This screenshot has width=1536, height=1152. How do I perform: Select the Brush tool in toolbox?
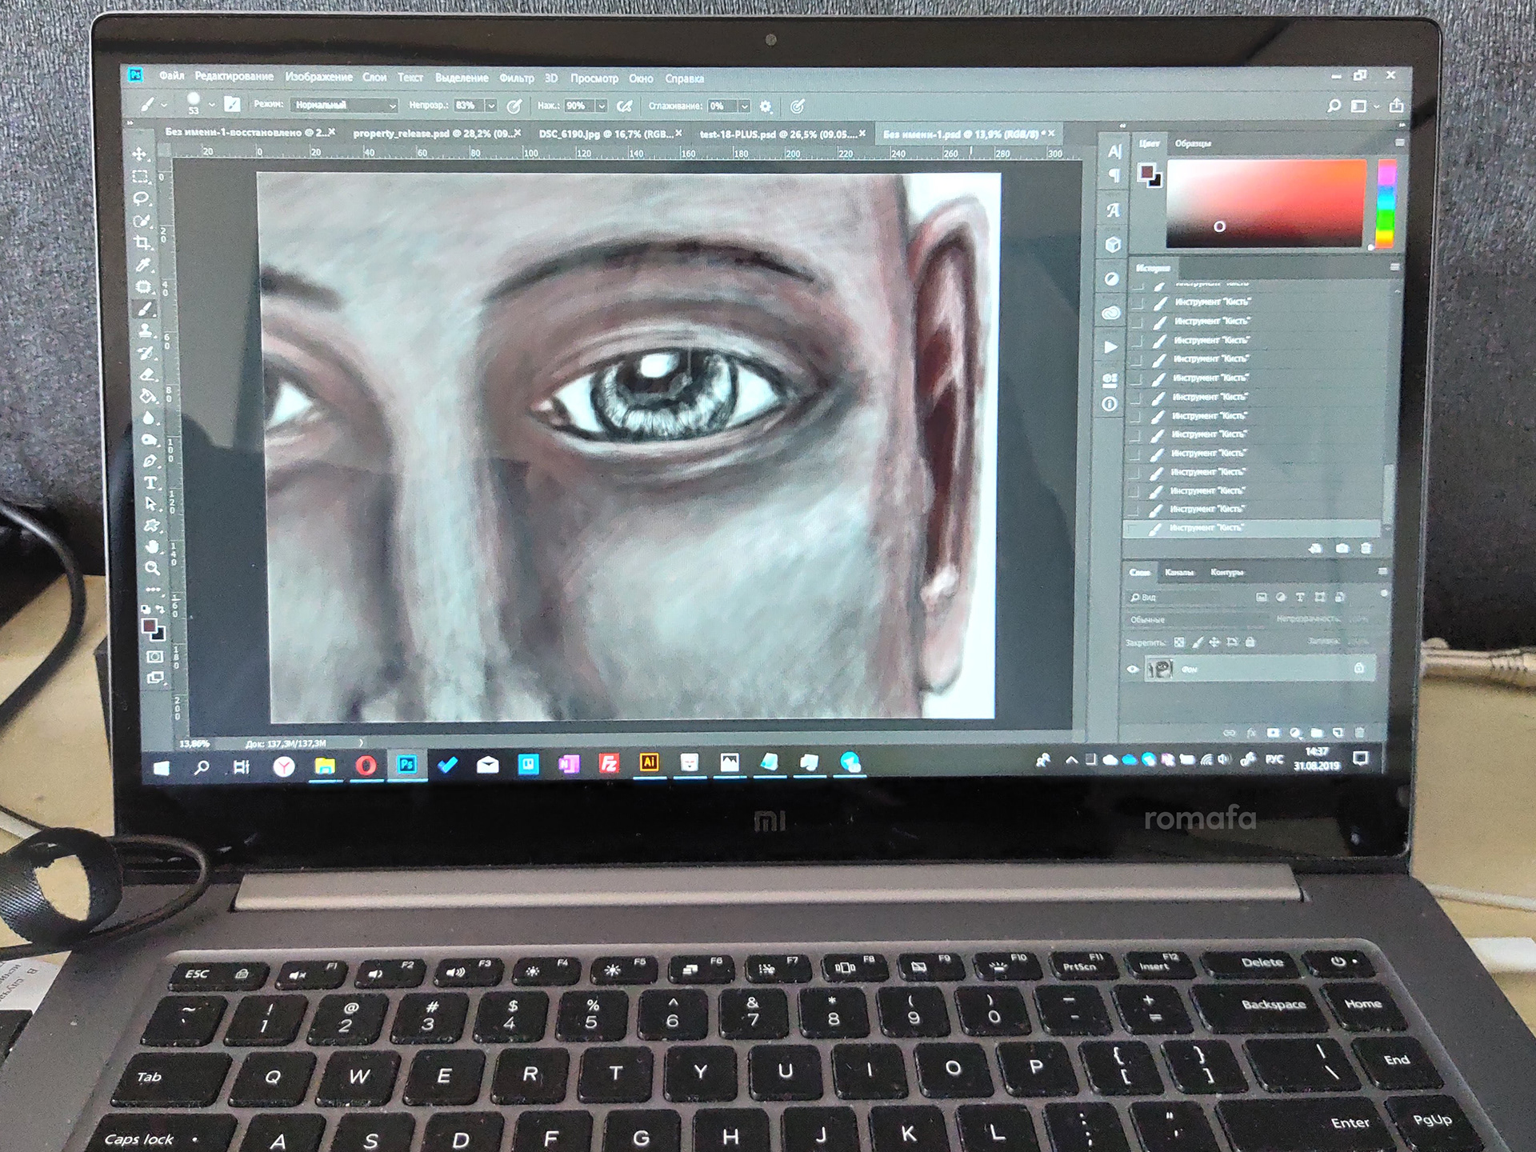(145, 309)
